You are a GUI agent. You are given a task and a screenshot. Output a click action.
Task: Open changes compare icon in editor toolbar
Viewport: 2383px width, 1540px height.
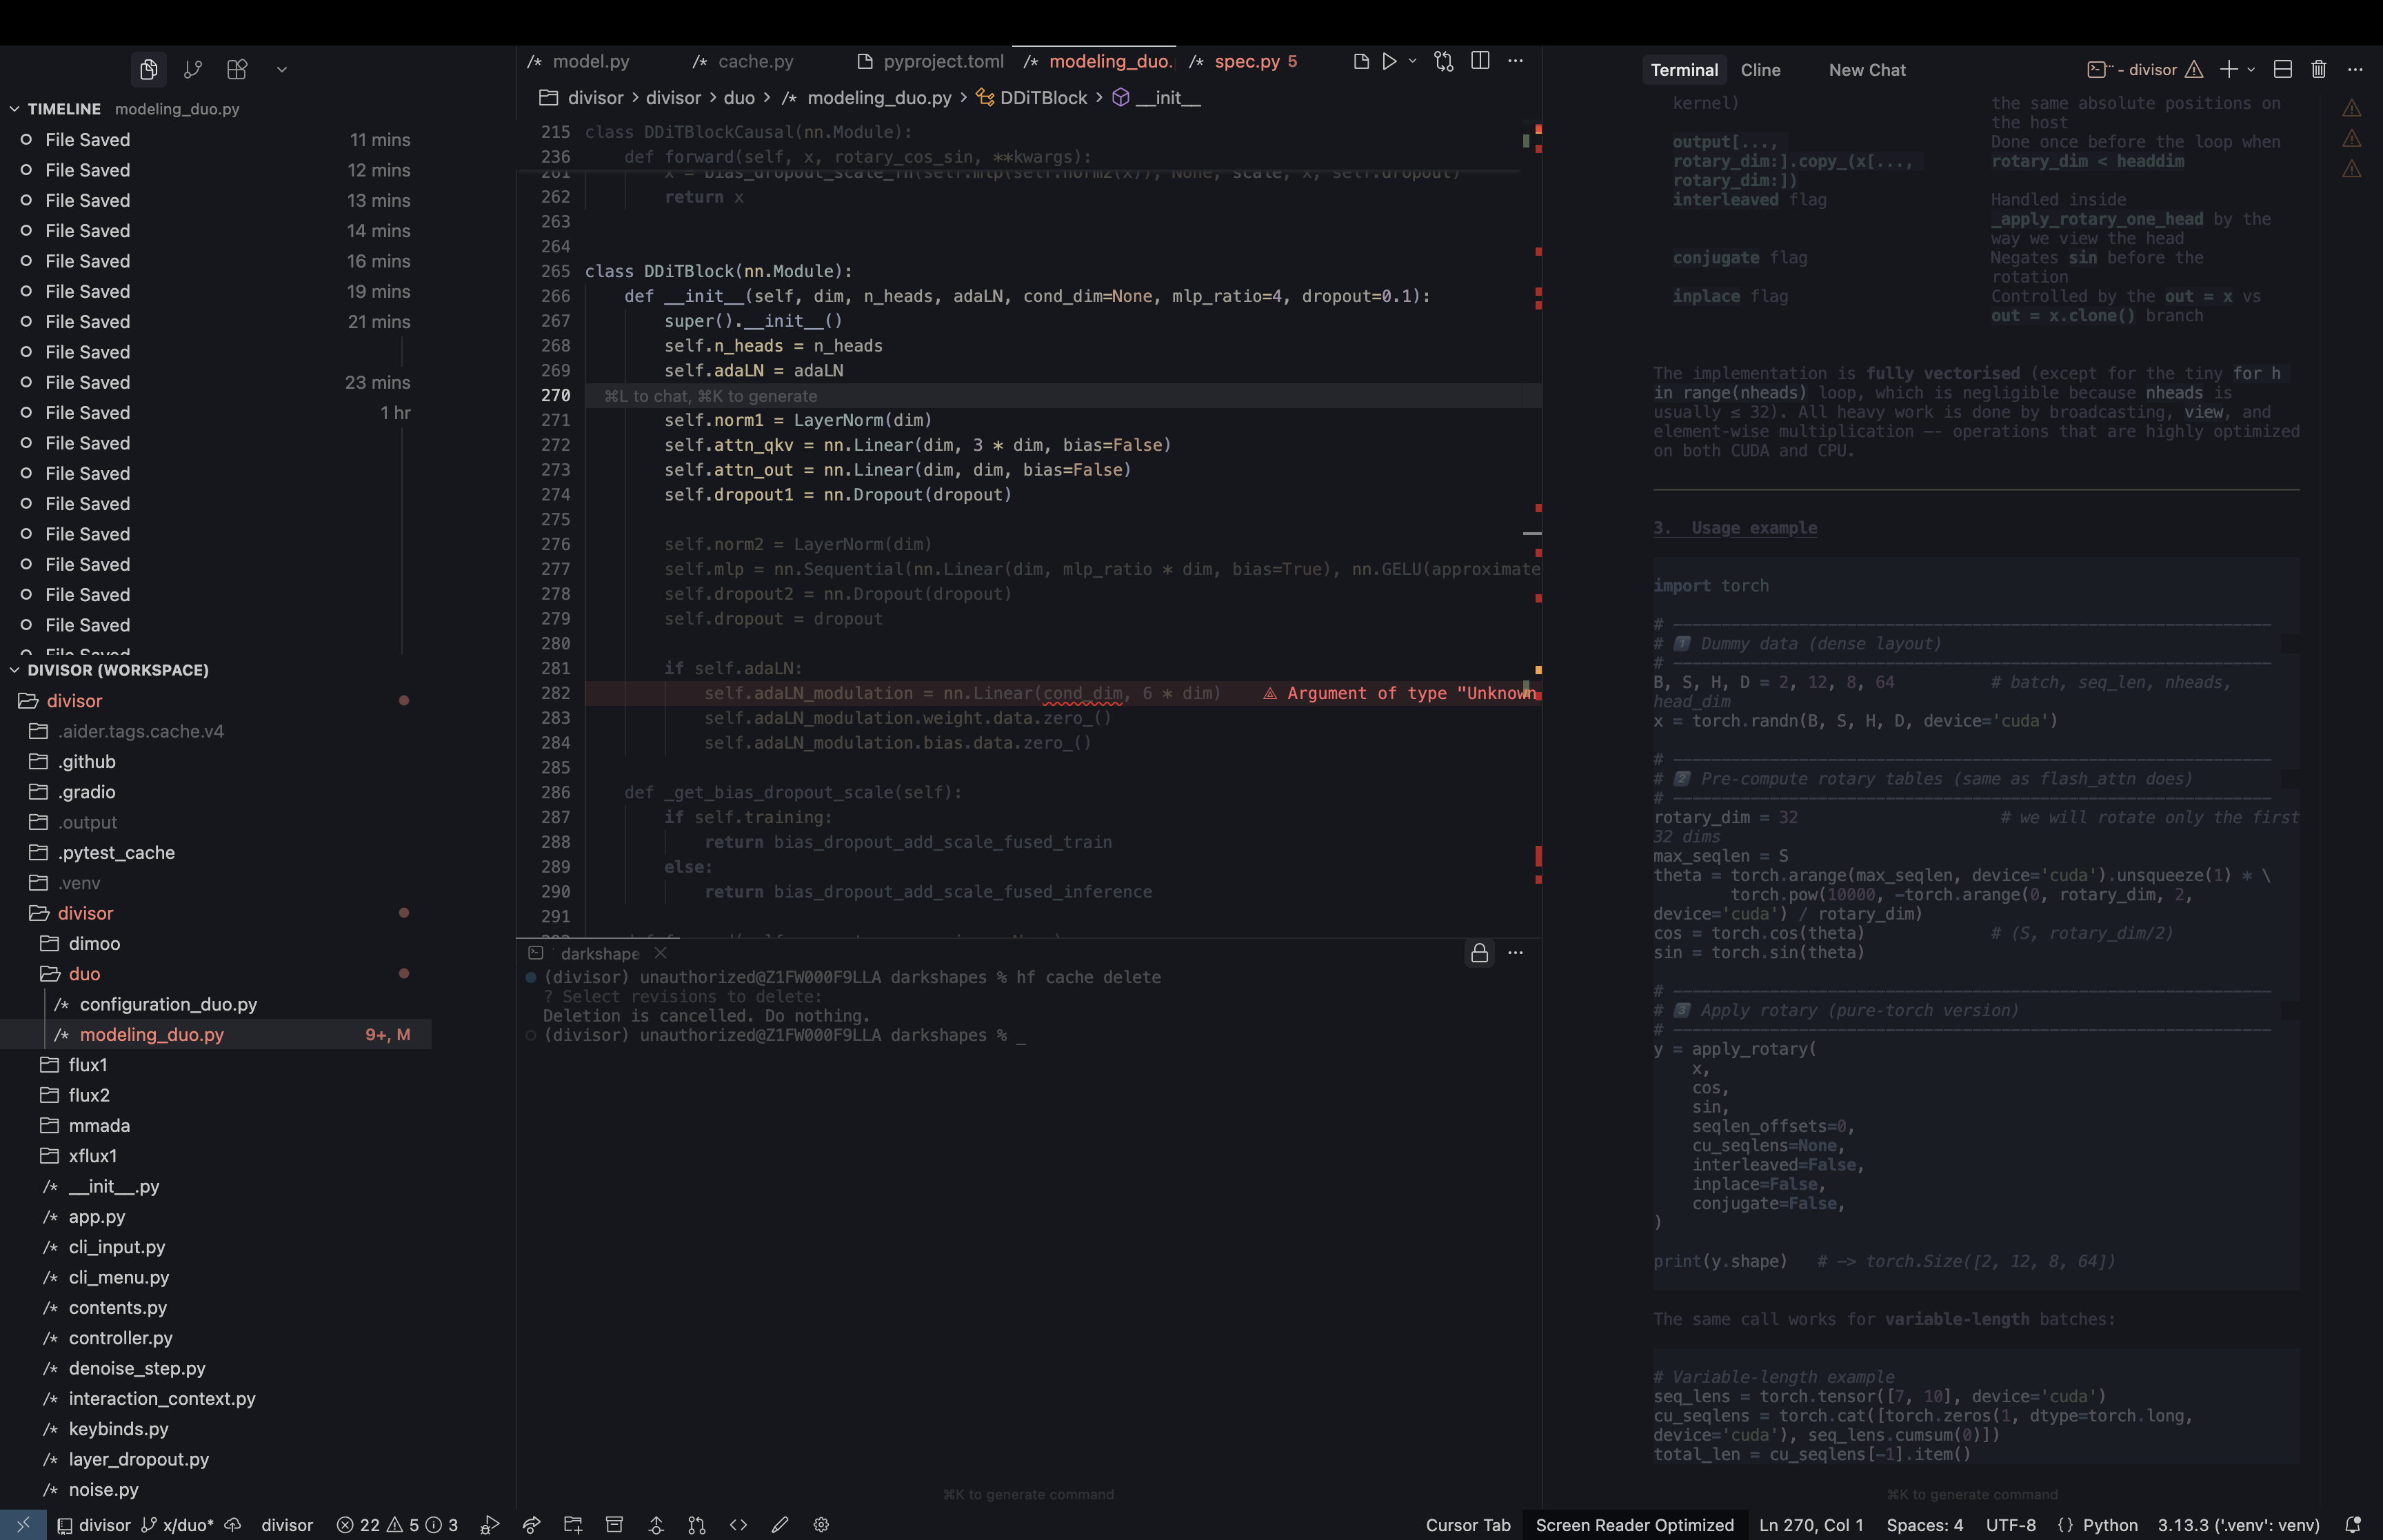pos(1443,61)
